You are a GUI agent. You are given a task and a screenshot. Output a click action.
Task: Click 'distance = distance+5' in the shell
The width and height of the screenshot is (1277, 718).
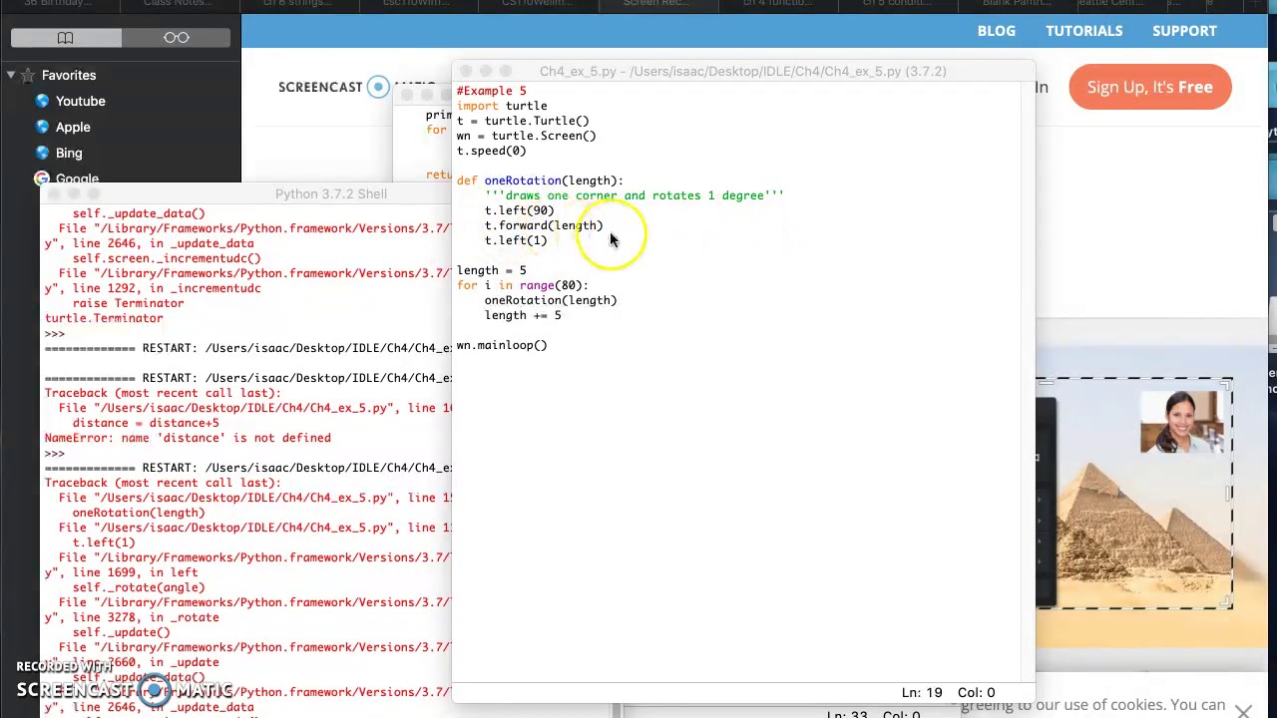pyautogui.click(x=146, y=423)
